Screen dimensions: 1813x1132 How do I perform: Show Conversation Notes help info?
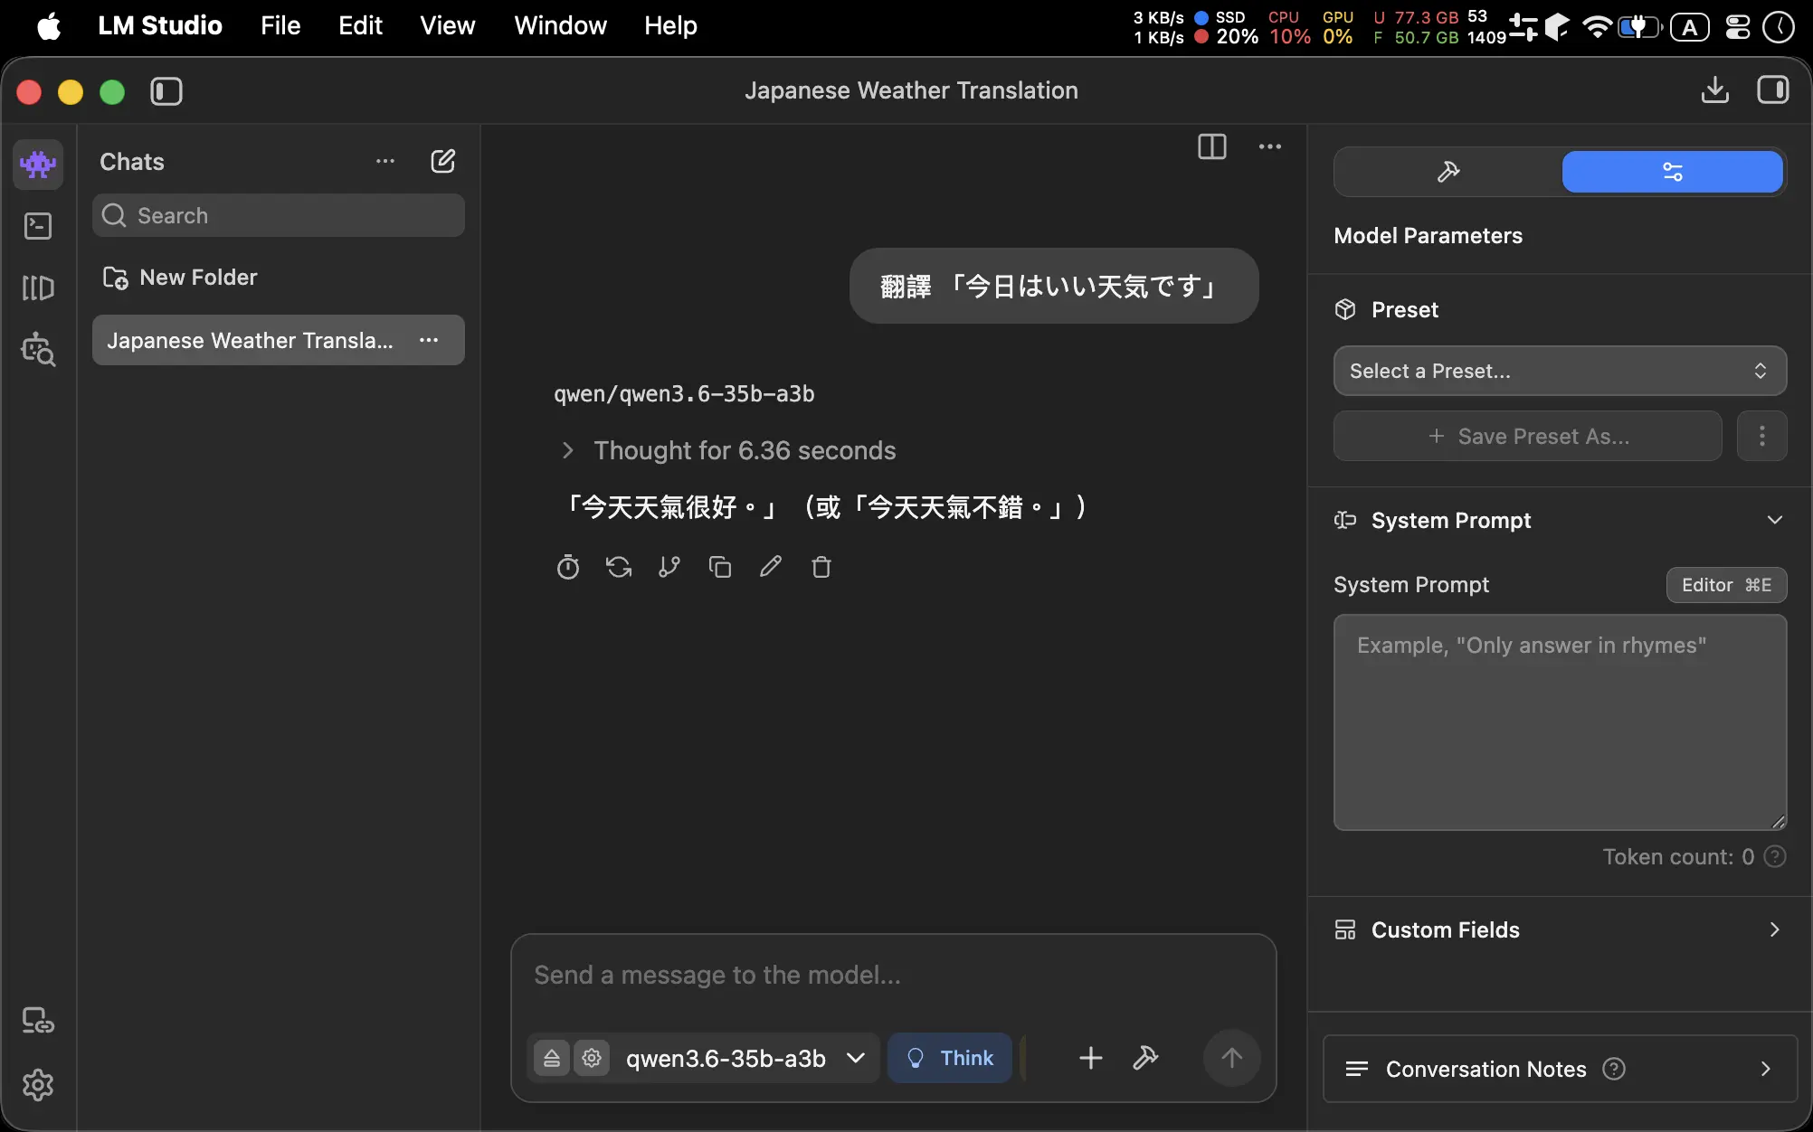click(1614, 1069)
